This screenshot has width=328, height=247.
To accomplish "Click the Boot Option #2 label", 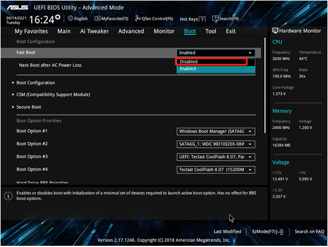I will 32,144.
